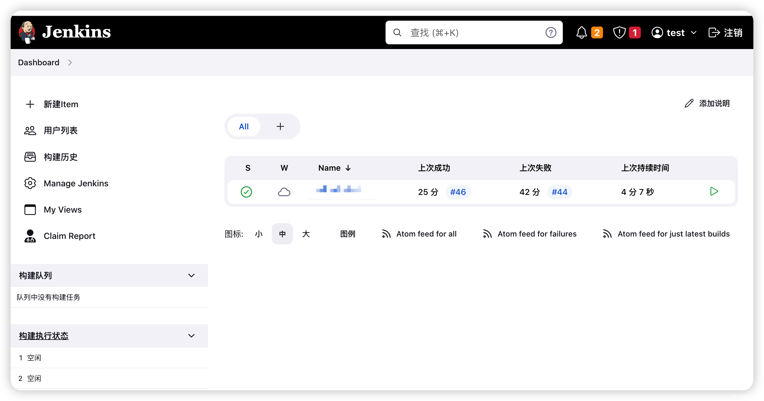Image resolution: width=764 pixels, height=401 pixels.
Task: Click the gear icon for Manage Jenkins
Action: [x=30, y=183]
